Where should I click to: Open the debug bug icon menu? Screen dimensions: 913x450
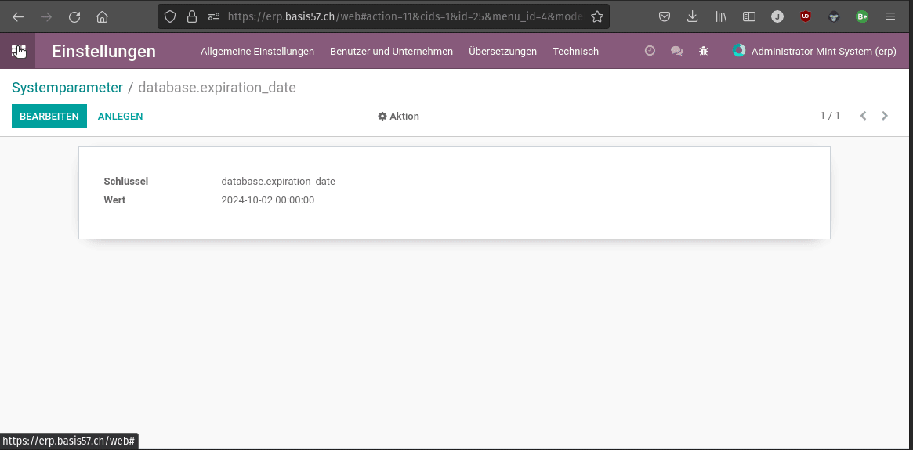click(704, 51)
